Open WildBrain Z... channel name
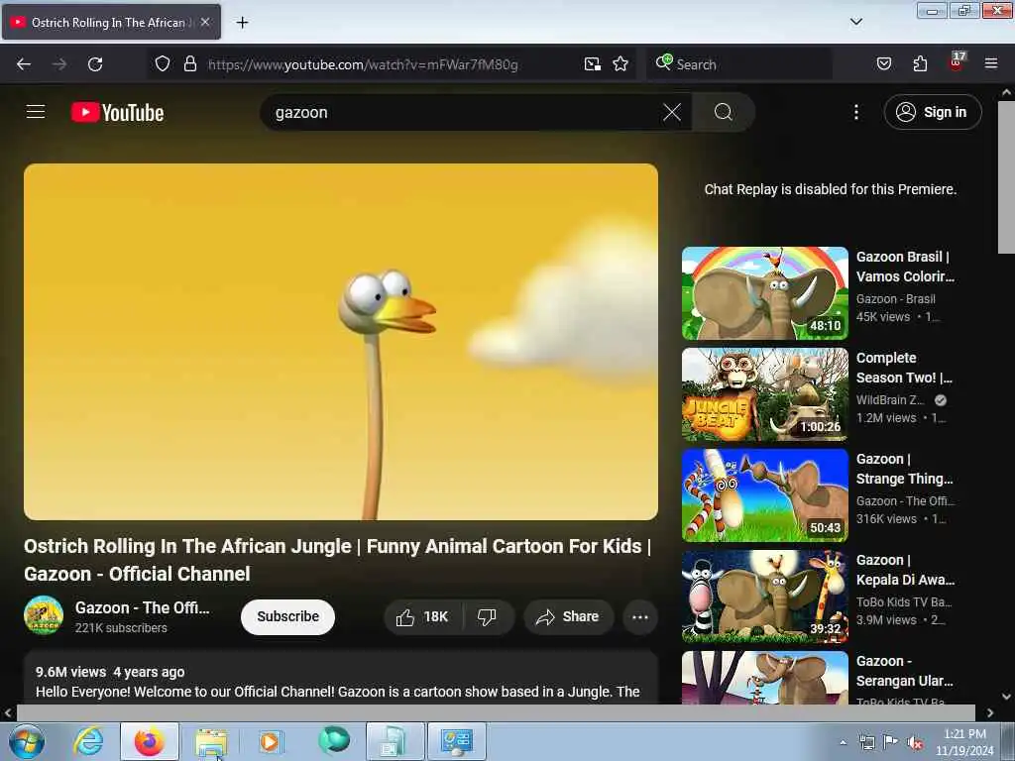Image resolution: width=1015 pixels, height=761 pixels. 890,400
